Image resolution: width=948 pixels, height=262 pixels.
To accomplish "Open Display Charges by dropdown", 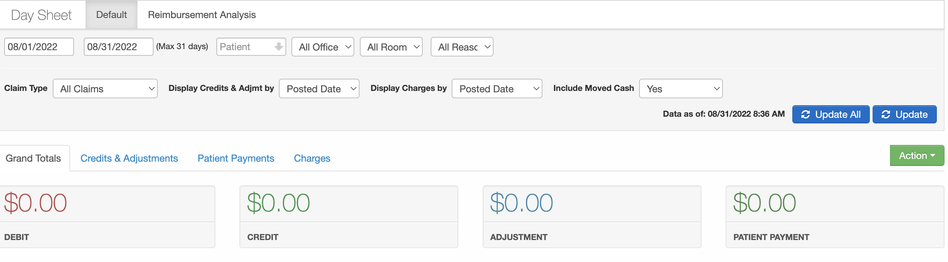I will 497,88.
